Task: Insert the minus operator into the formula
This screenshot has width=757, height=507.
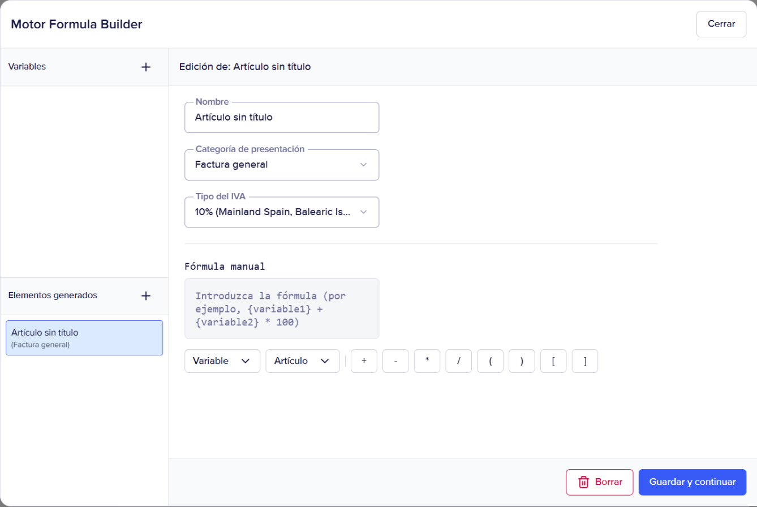Action: (395, 361)
